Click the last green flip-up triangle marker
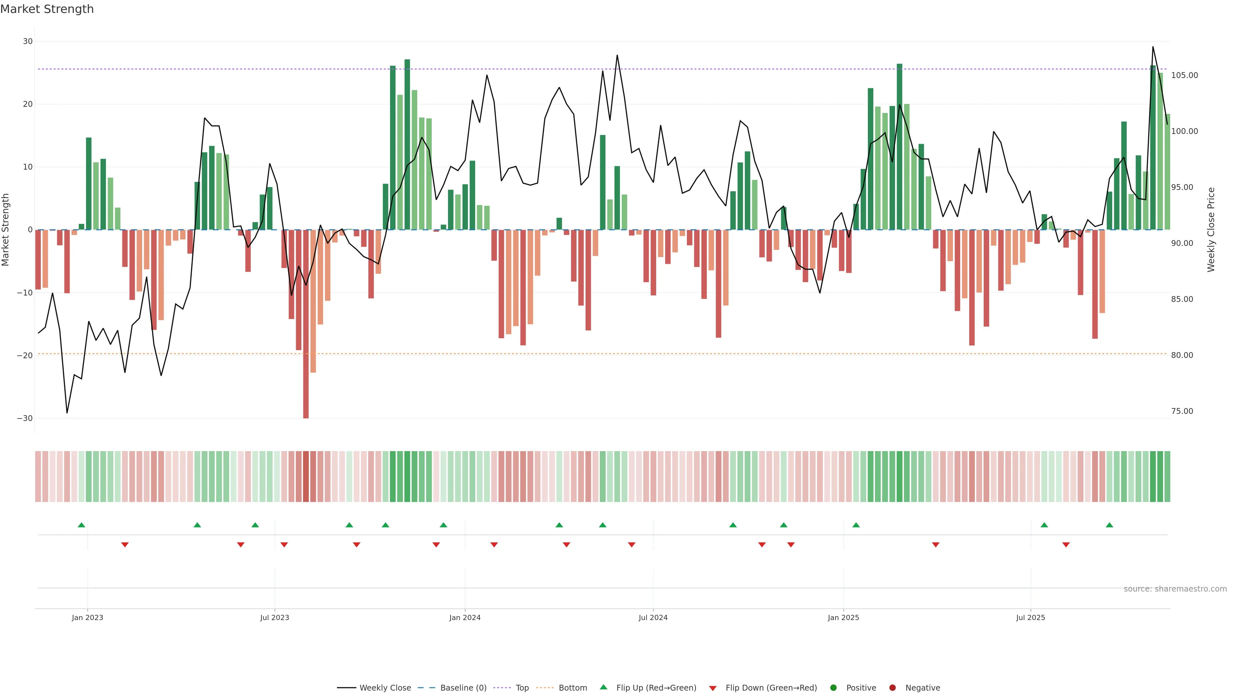 tap(1109, 525)
